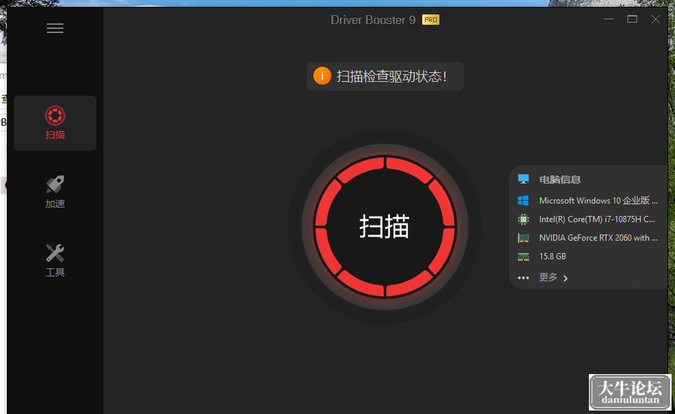This screenshot has width=675, height=414.
Task: Click the CPU chip icon
Action: point(523,219)
